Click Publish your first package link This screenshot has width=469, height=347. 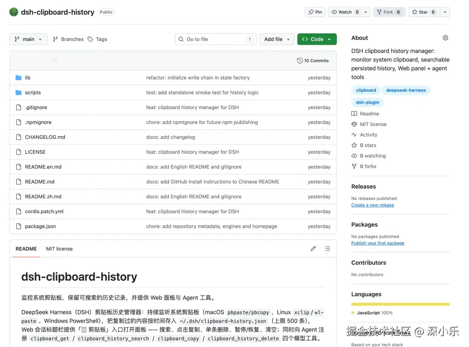click(378, 243)
